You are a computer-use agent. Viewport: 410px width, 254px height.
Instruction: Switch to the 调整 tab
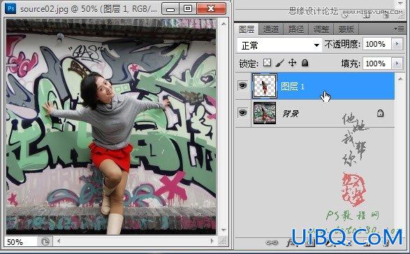[321, 29]
